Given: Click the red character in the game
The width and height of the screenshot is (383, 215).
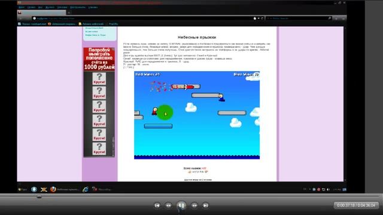Looking at the screenshot, I should coord(154,111).
